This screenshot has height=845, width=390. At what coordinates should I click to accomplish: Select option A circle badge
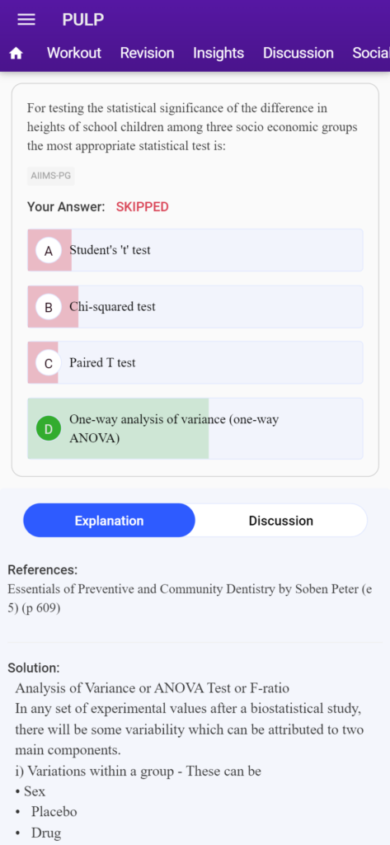(x=49, y=251)
